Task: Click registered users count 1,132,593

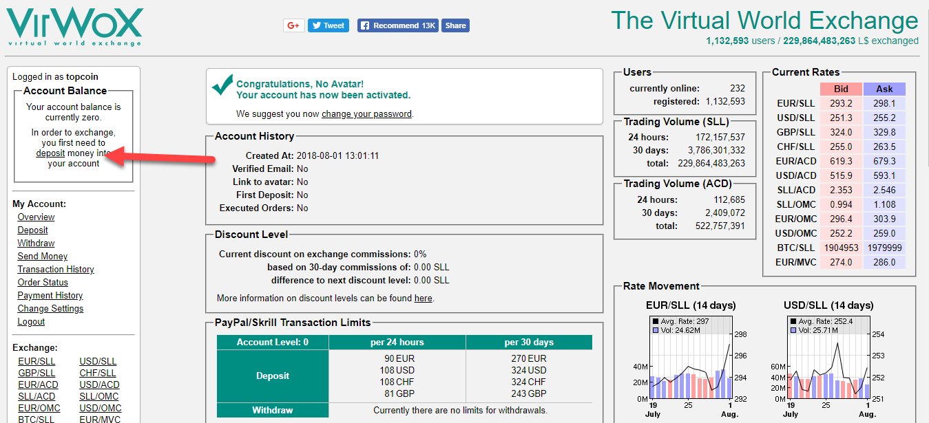Action: [x=725, y=101]
